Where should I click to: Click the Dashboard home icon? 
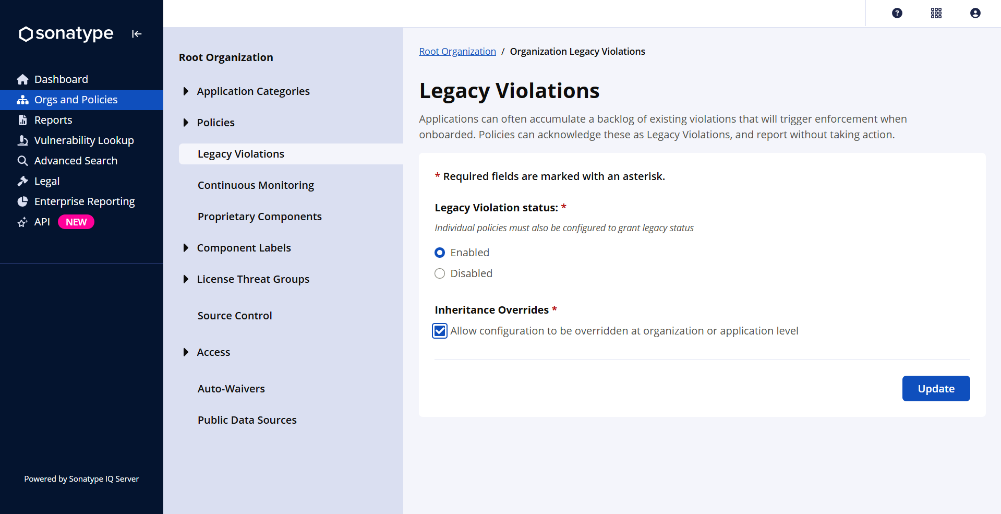point(22,79)
